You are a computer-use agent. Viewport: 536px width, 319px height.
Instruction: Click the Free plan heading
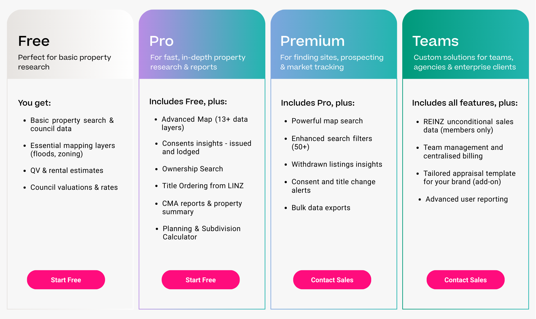[33, 41]
